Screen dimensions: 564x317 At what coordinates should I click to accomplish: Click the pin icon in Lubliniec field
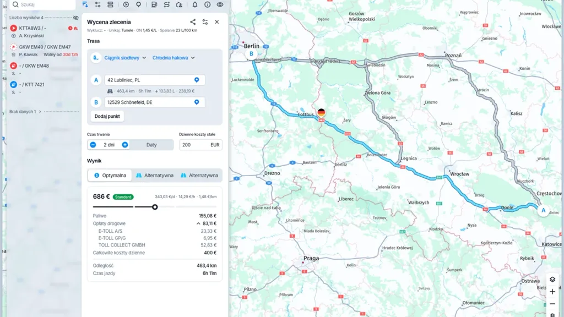197,80
